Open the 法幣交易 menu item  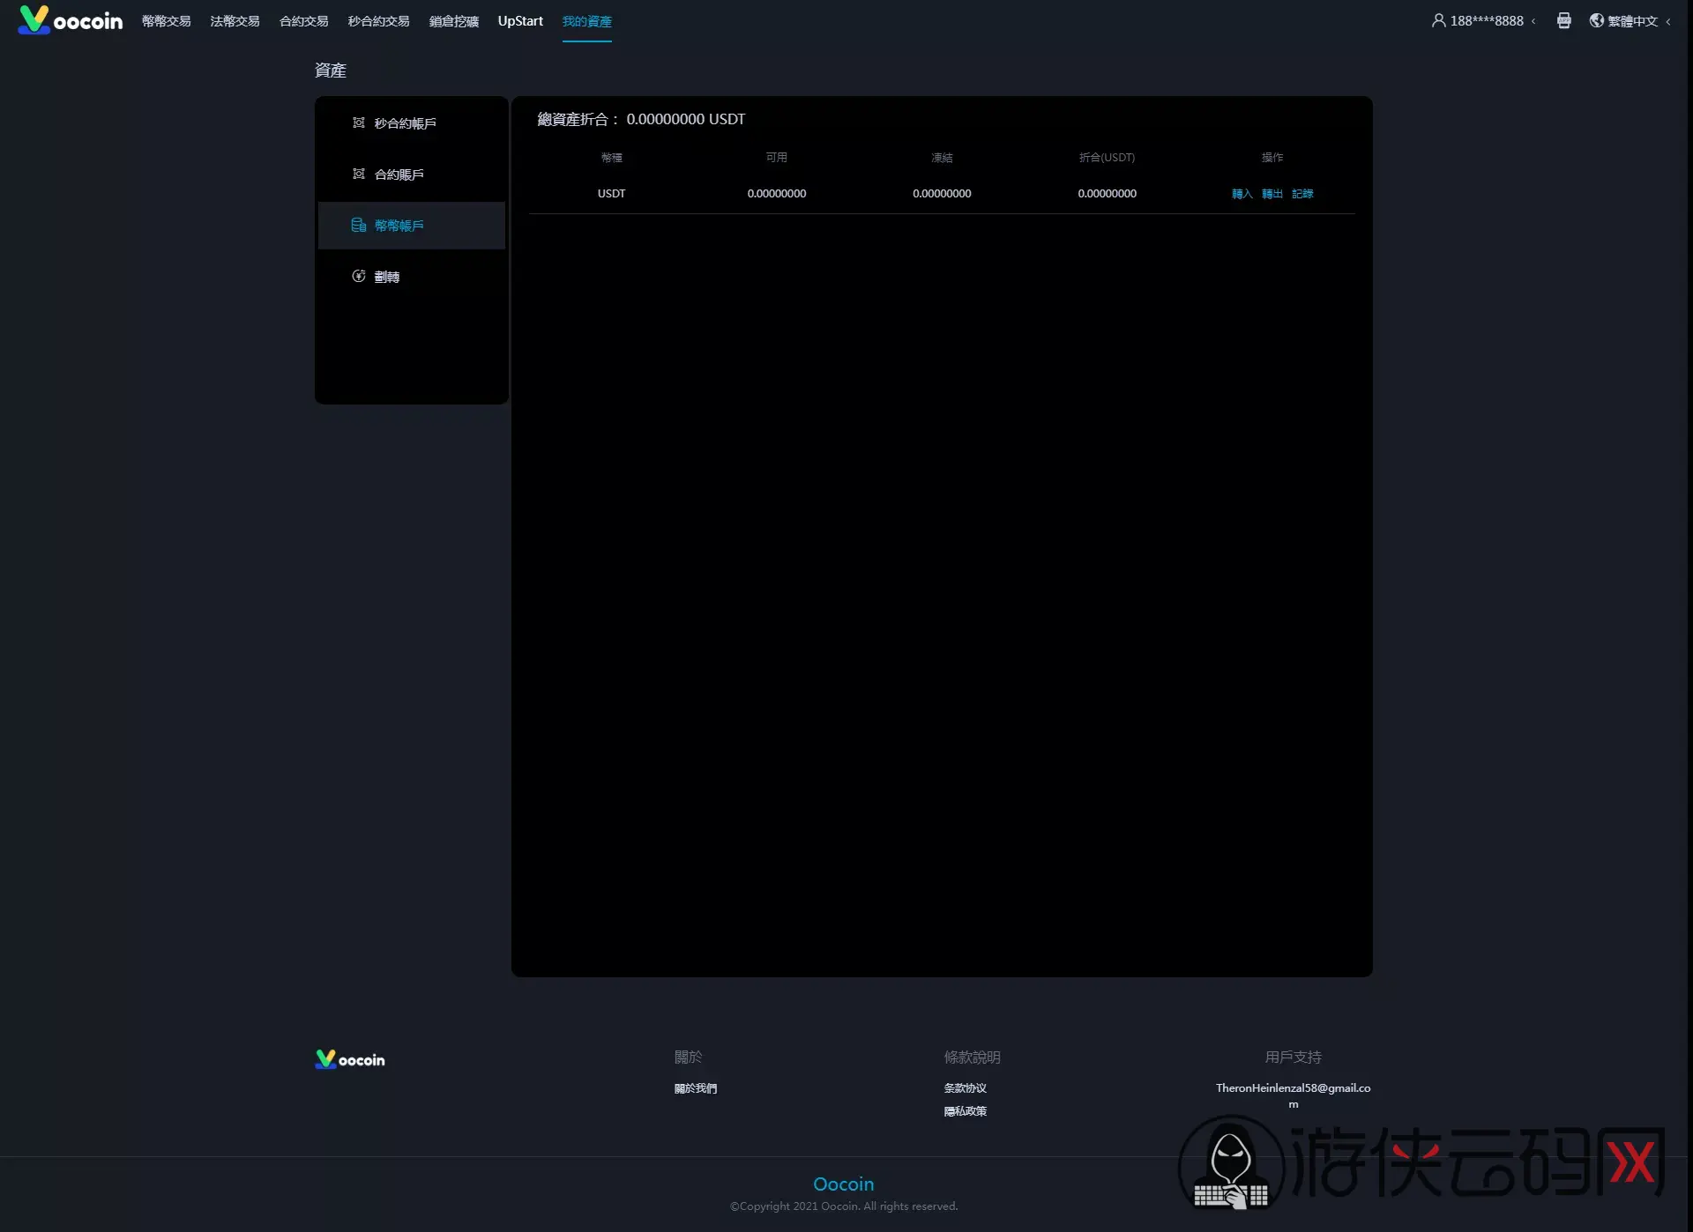[x=235, y=21]
